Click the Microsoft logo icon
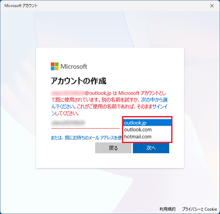 [x=55, y=66]
